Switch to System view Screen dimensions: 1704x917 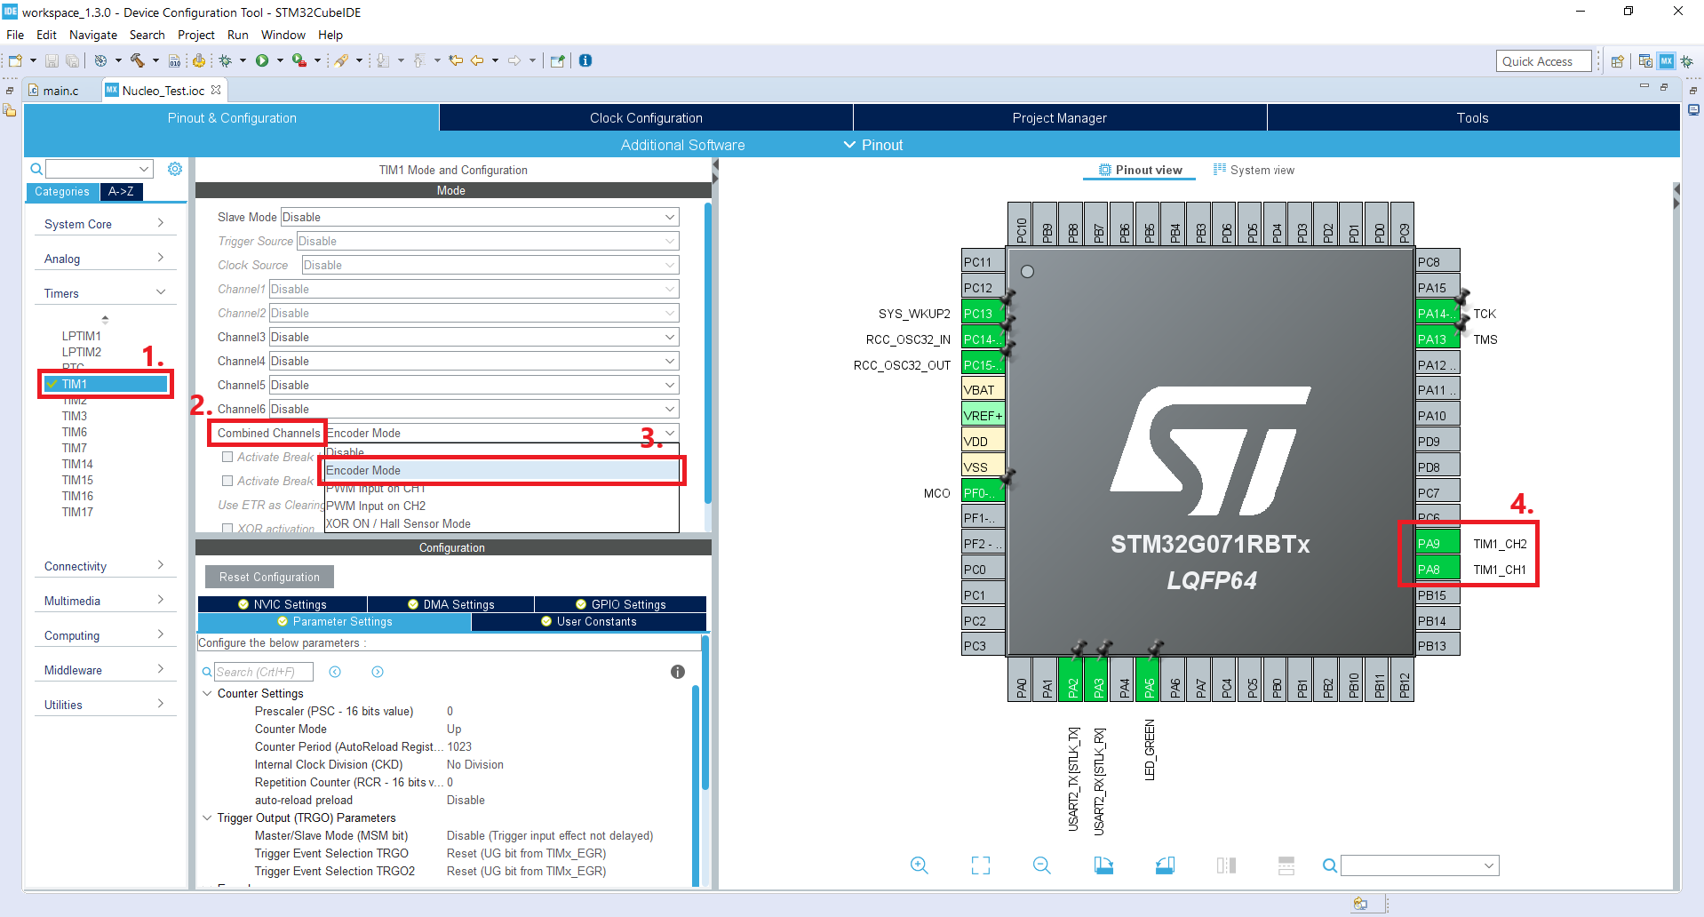[1254, 170]
